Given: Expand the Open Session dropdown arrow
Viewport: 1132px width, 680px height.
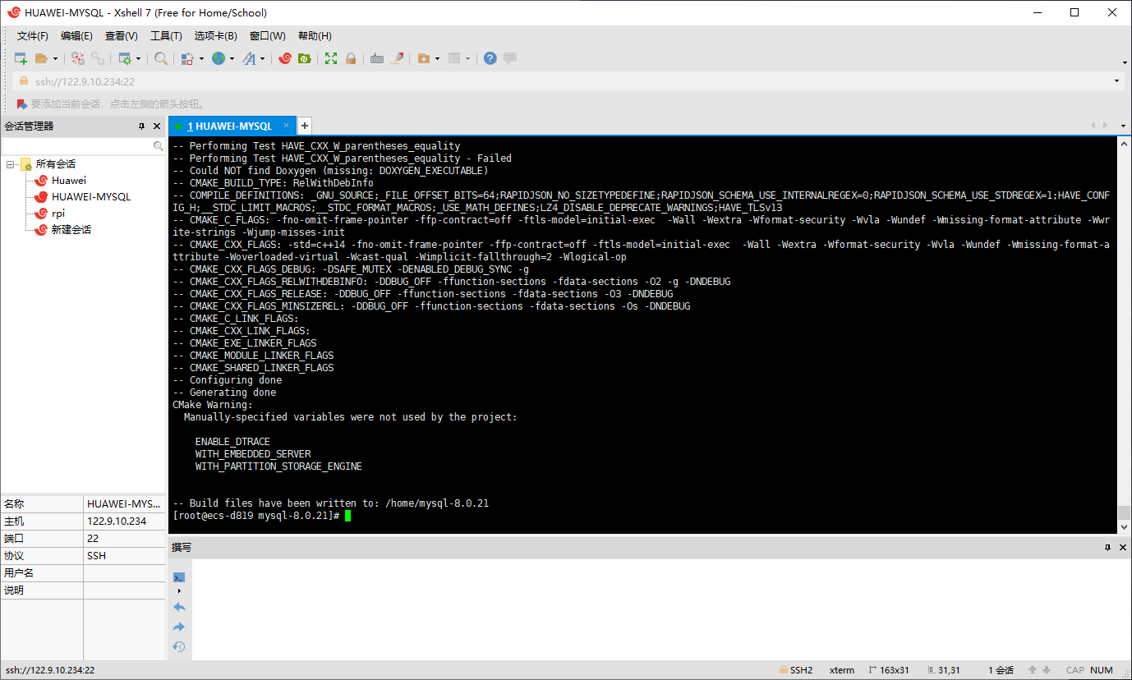Looking at the screenshot, I should click(55, 58).
